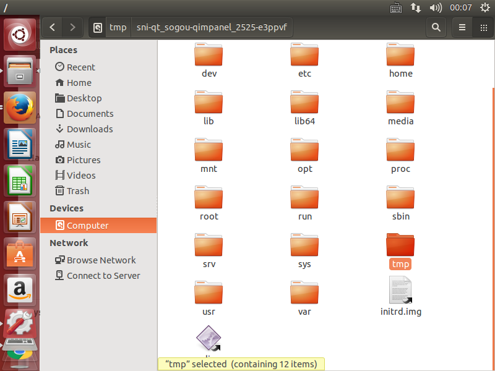The width and height of the screenshot is (495, 371).
Task: Launch LibreOffice Calc from the dock
Action: coord(20,181)
